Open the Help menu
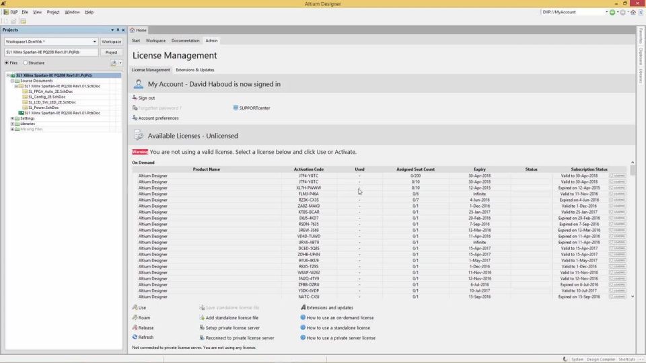 coord(89,12)
